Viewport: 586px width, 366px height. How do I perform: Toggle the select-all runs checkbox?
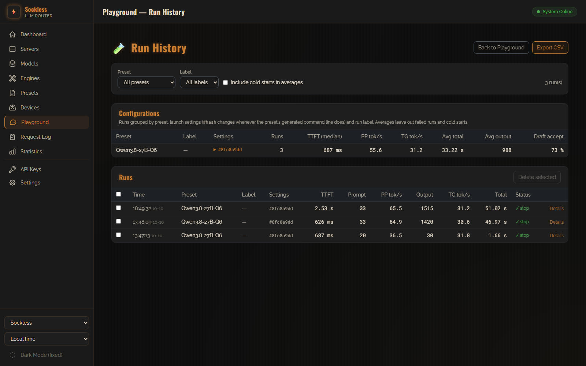[x=118, y=194]
